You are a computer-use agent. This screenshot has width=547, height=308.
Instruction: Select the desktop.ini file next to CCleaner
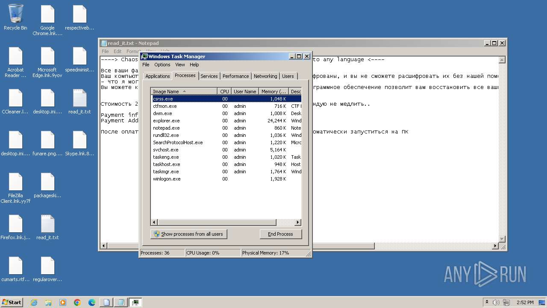click(x=47, y=101)
